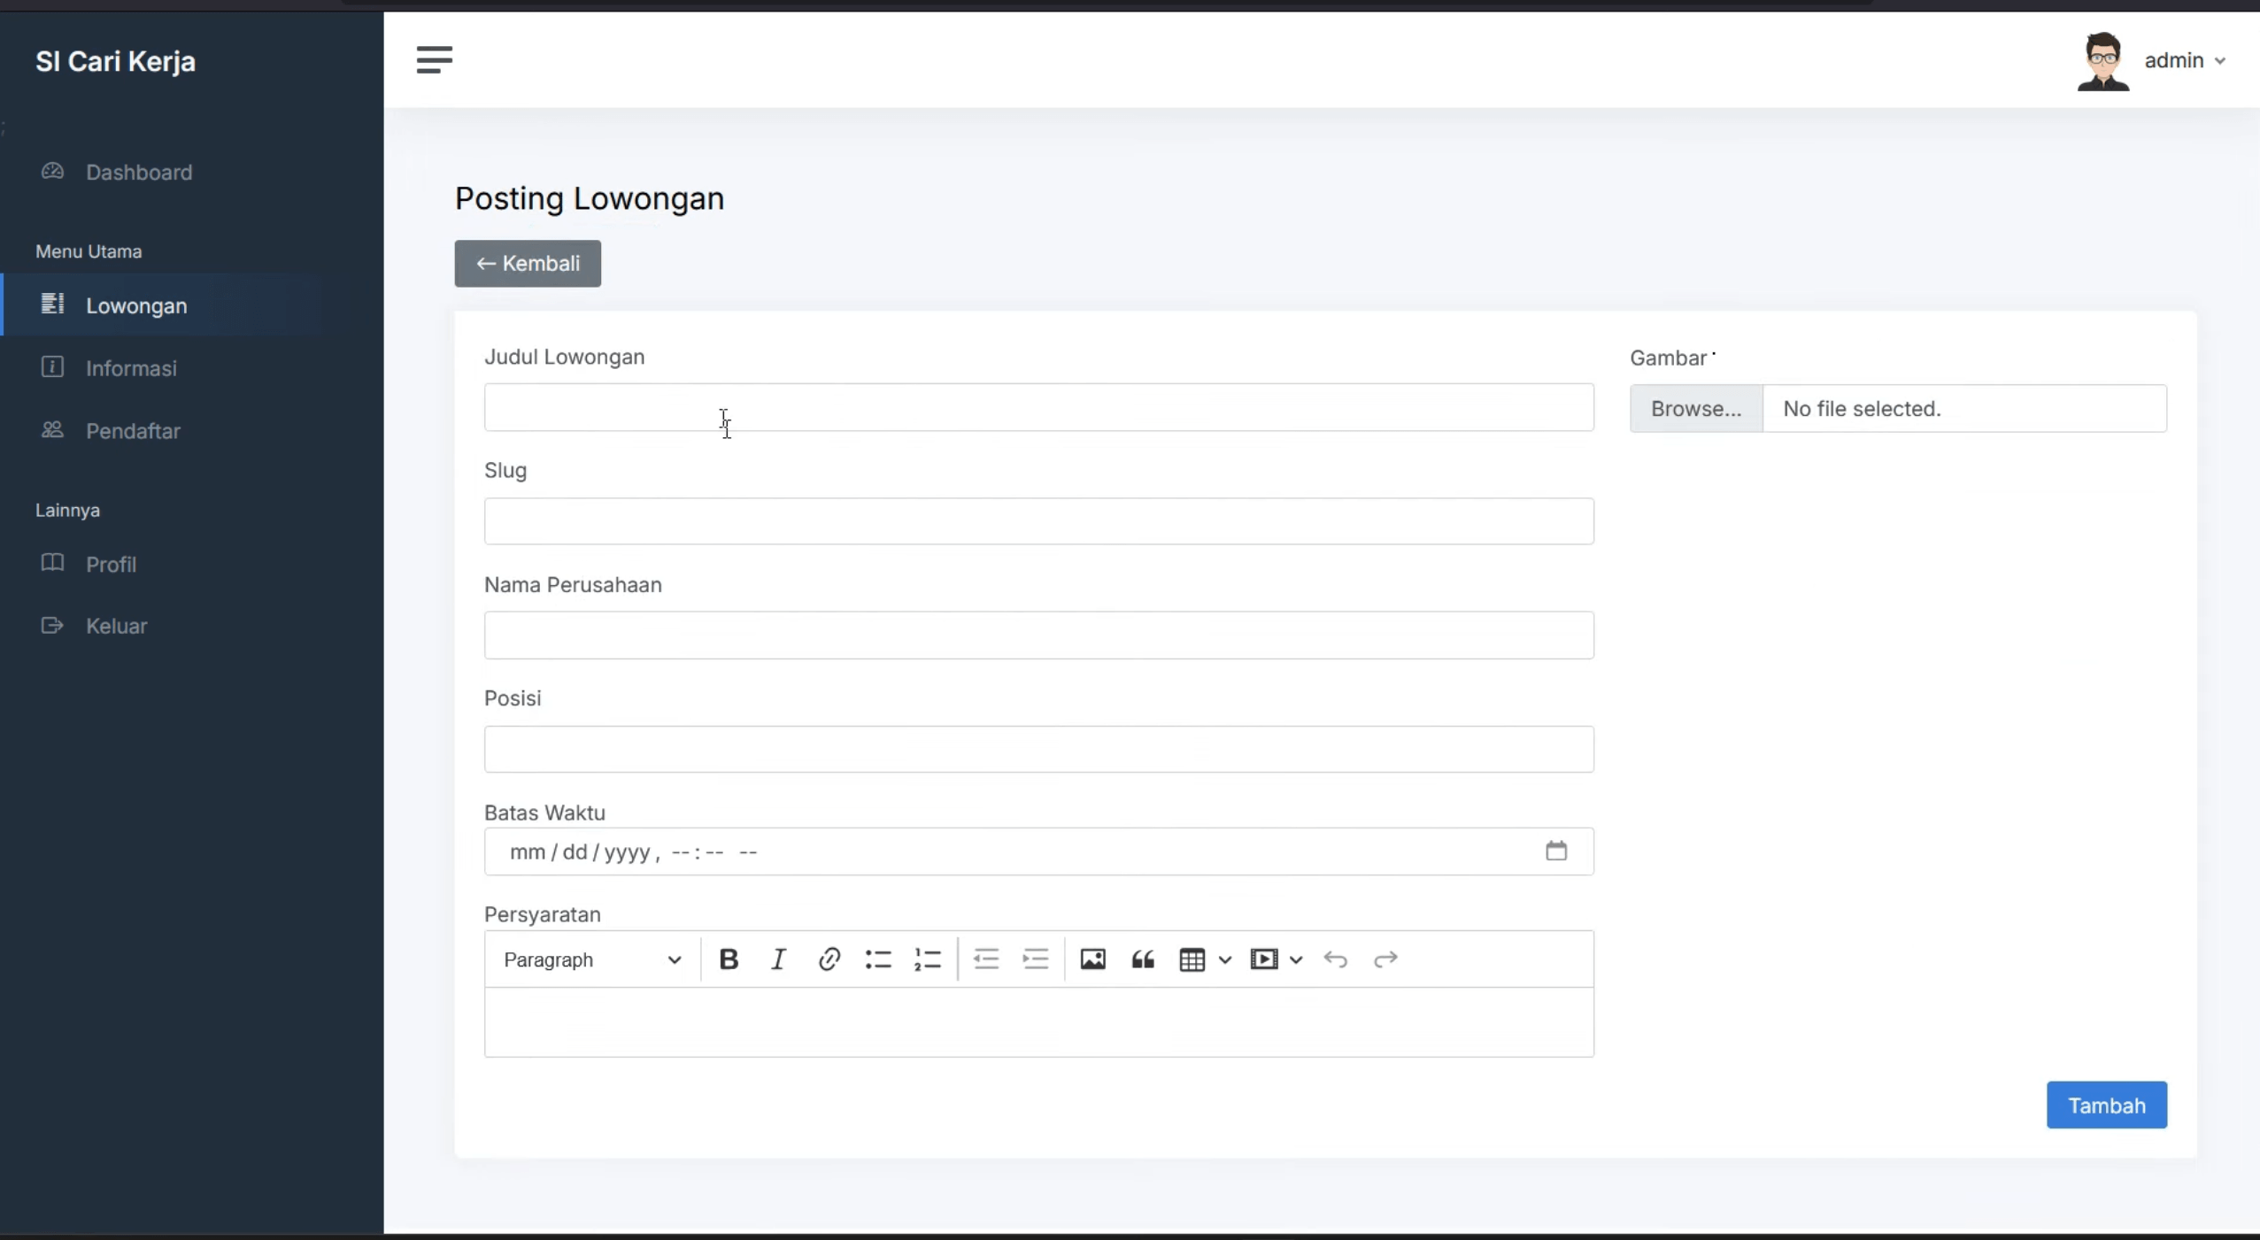Insert a numbered list

point(928,959)
